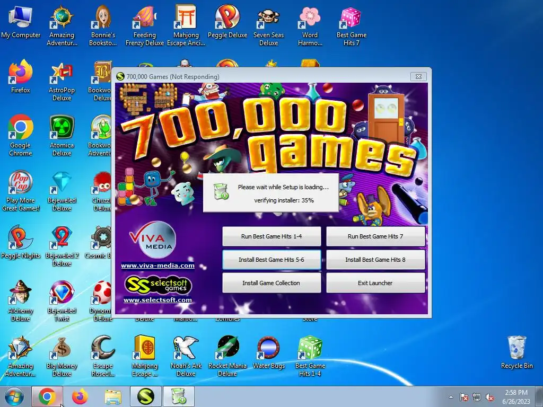Open Bonnie's Bookstore shortcut
Screen dimensions: 543x407
tap(103, 25)
